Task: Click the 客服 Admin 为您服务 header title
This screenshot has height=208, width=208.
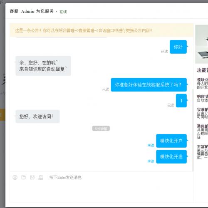Action: click(32, 11)
